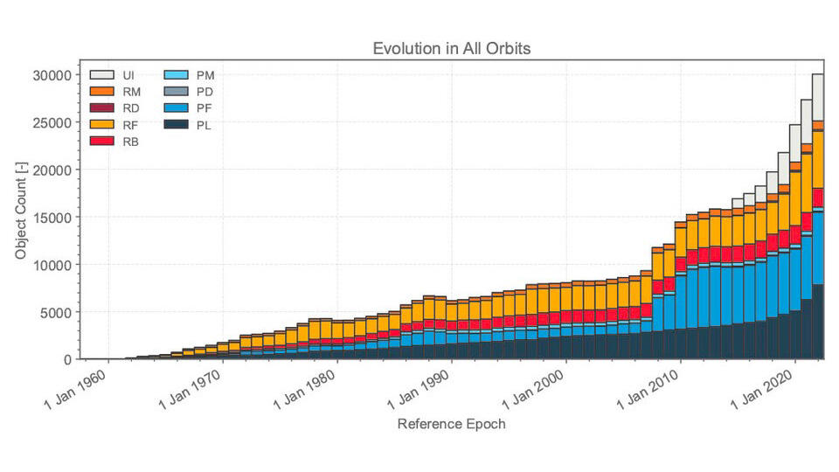Click the 'Object Count [-]' axis label

click(x=20, y=211)
